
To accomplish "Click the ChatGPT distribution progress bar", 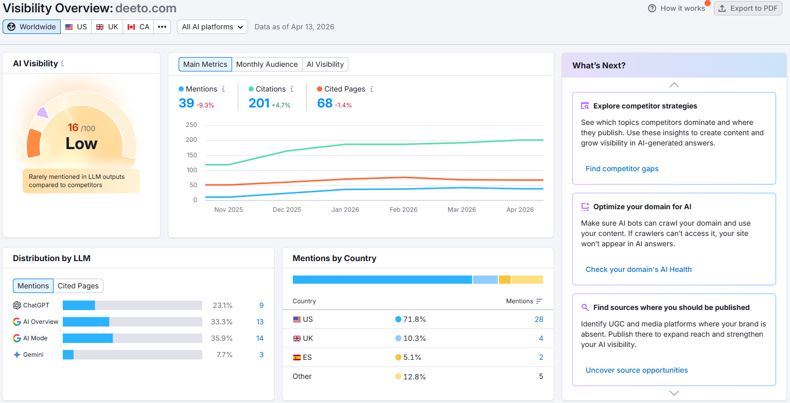I will point(132,305).
